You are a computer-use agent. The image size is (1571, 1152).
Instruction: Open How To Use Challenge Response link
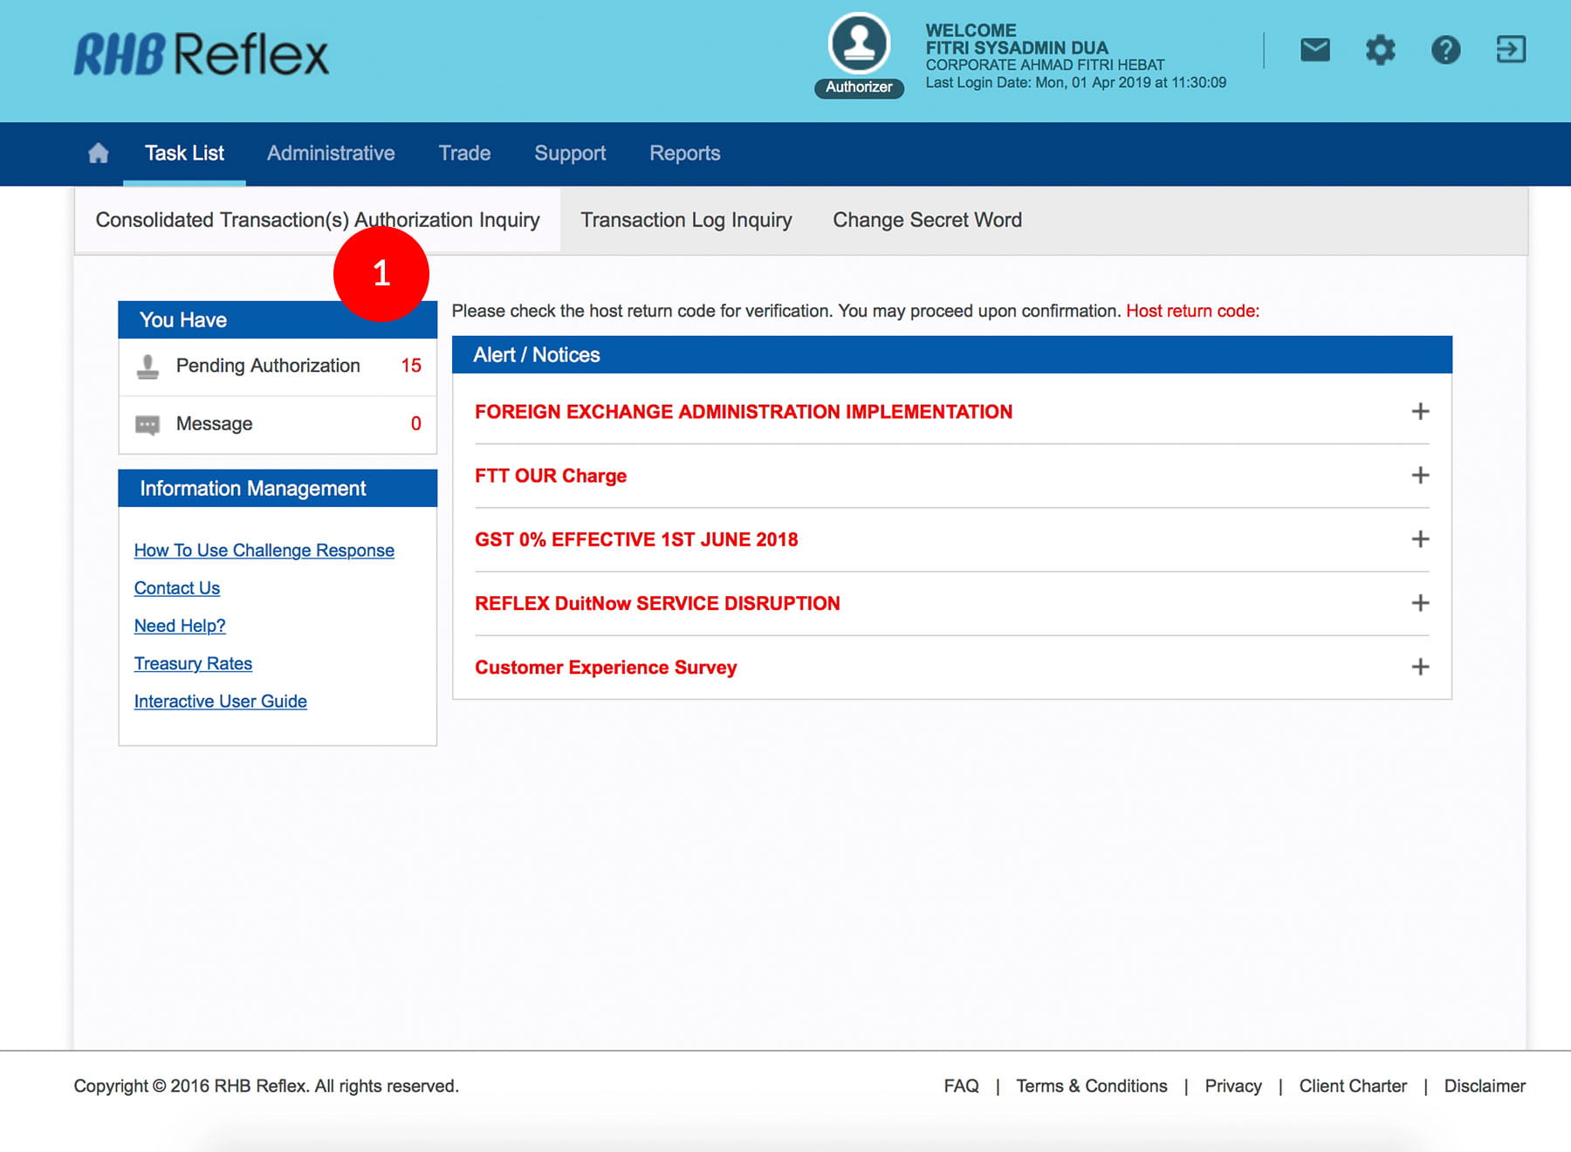pyautogui.click(x=264, y=551)
